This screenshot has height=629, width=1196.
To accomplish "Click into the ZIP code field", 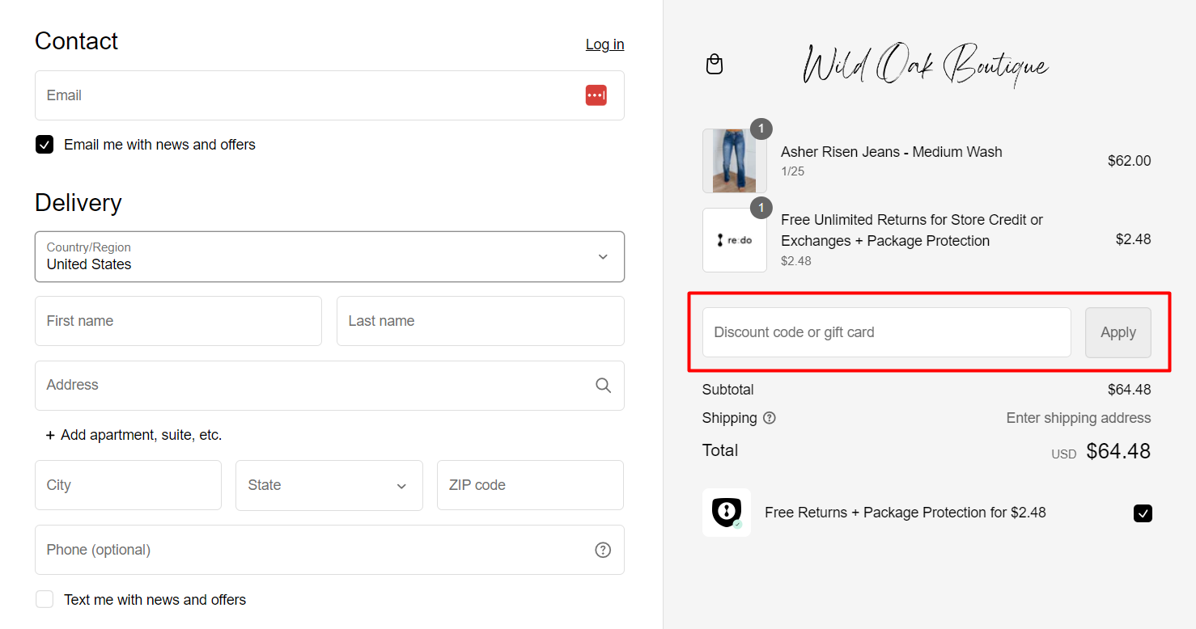I will point(530,485).
